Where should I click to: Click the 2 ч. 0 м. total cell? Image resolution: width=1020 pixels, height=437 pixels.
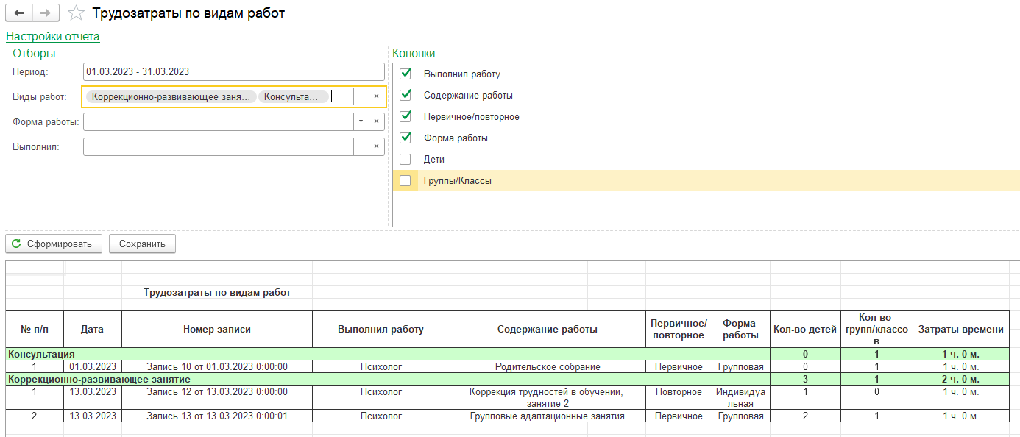pos(961,379)
